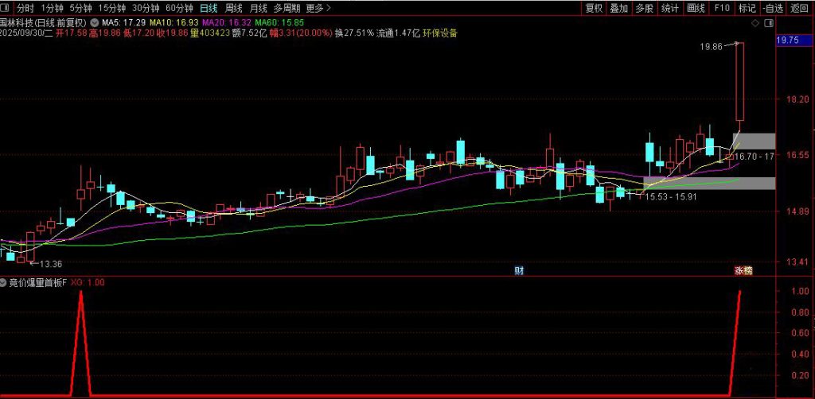Screen dimensions: 815x399
Task: Click the latest limit-up red candle
Action: tap(739, 81)
